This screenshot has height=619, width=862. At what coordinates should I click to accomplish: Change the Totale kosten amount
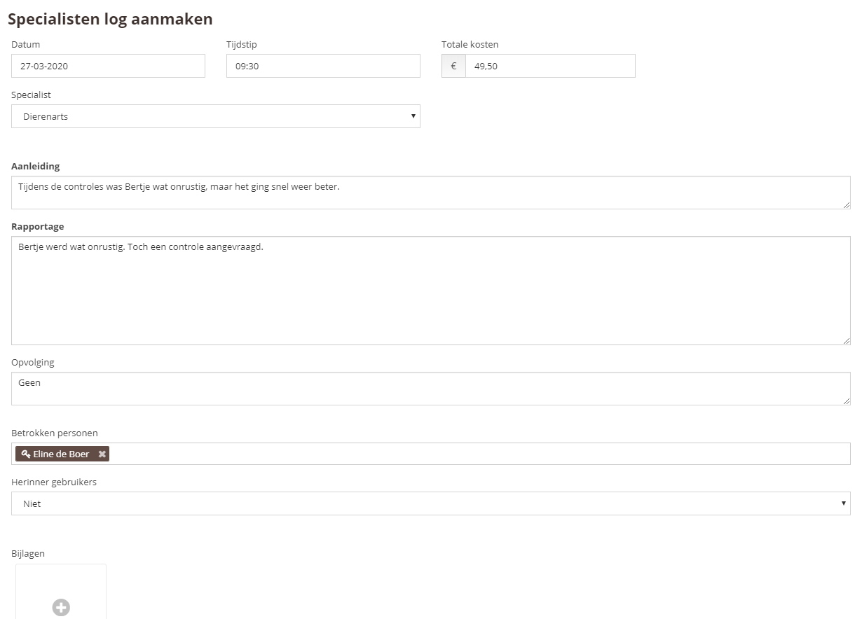(550, 66)
